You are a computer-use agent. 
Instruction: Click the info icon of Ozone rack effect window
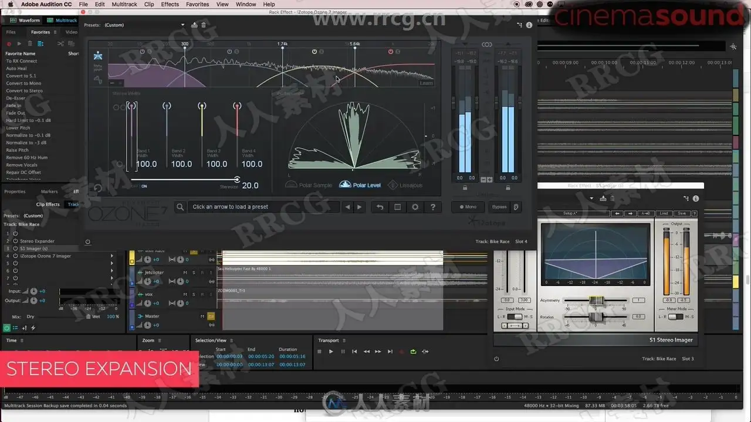click(x=529, y=25)
